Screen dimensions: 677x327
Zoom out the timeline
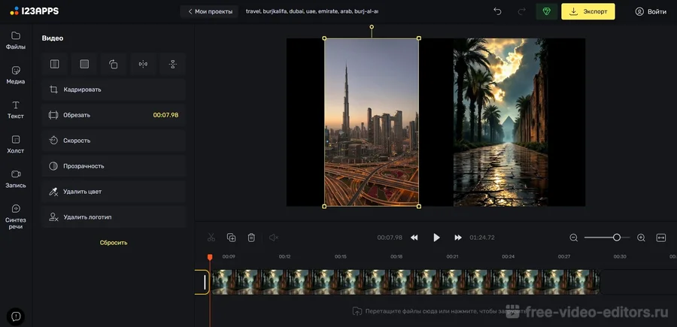click(x=573, y=238)
